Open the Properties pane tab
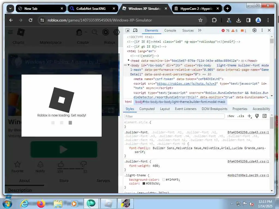The image size is (279, 209). click(240, 109)
